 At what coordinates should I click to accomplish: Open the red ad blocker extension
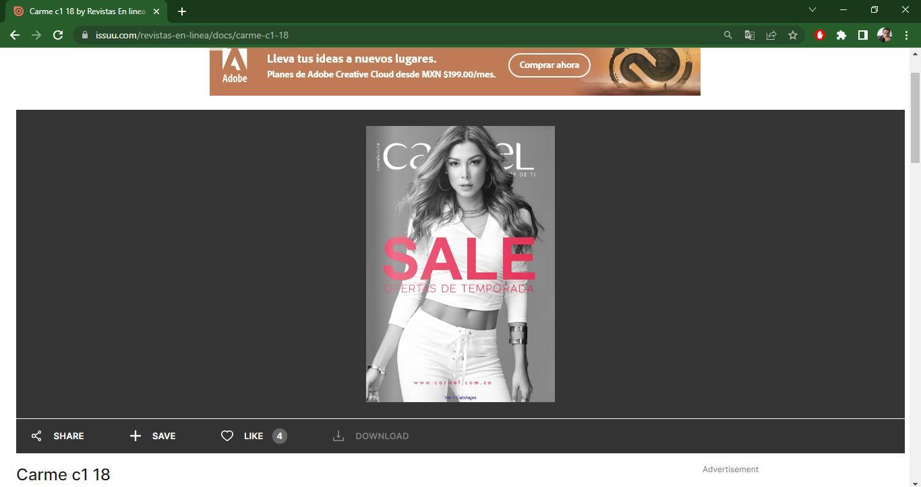tap(820, 35)
